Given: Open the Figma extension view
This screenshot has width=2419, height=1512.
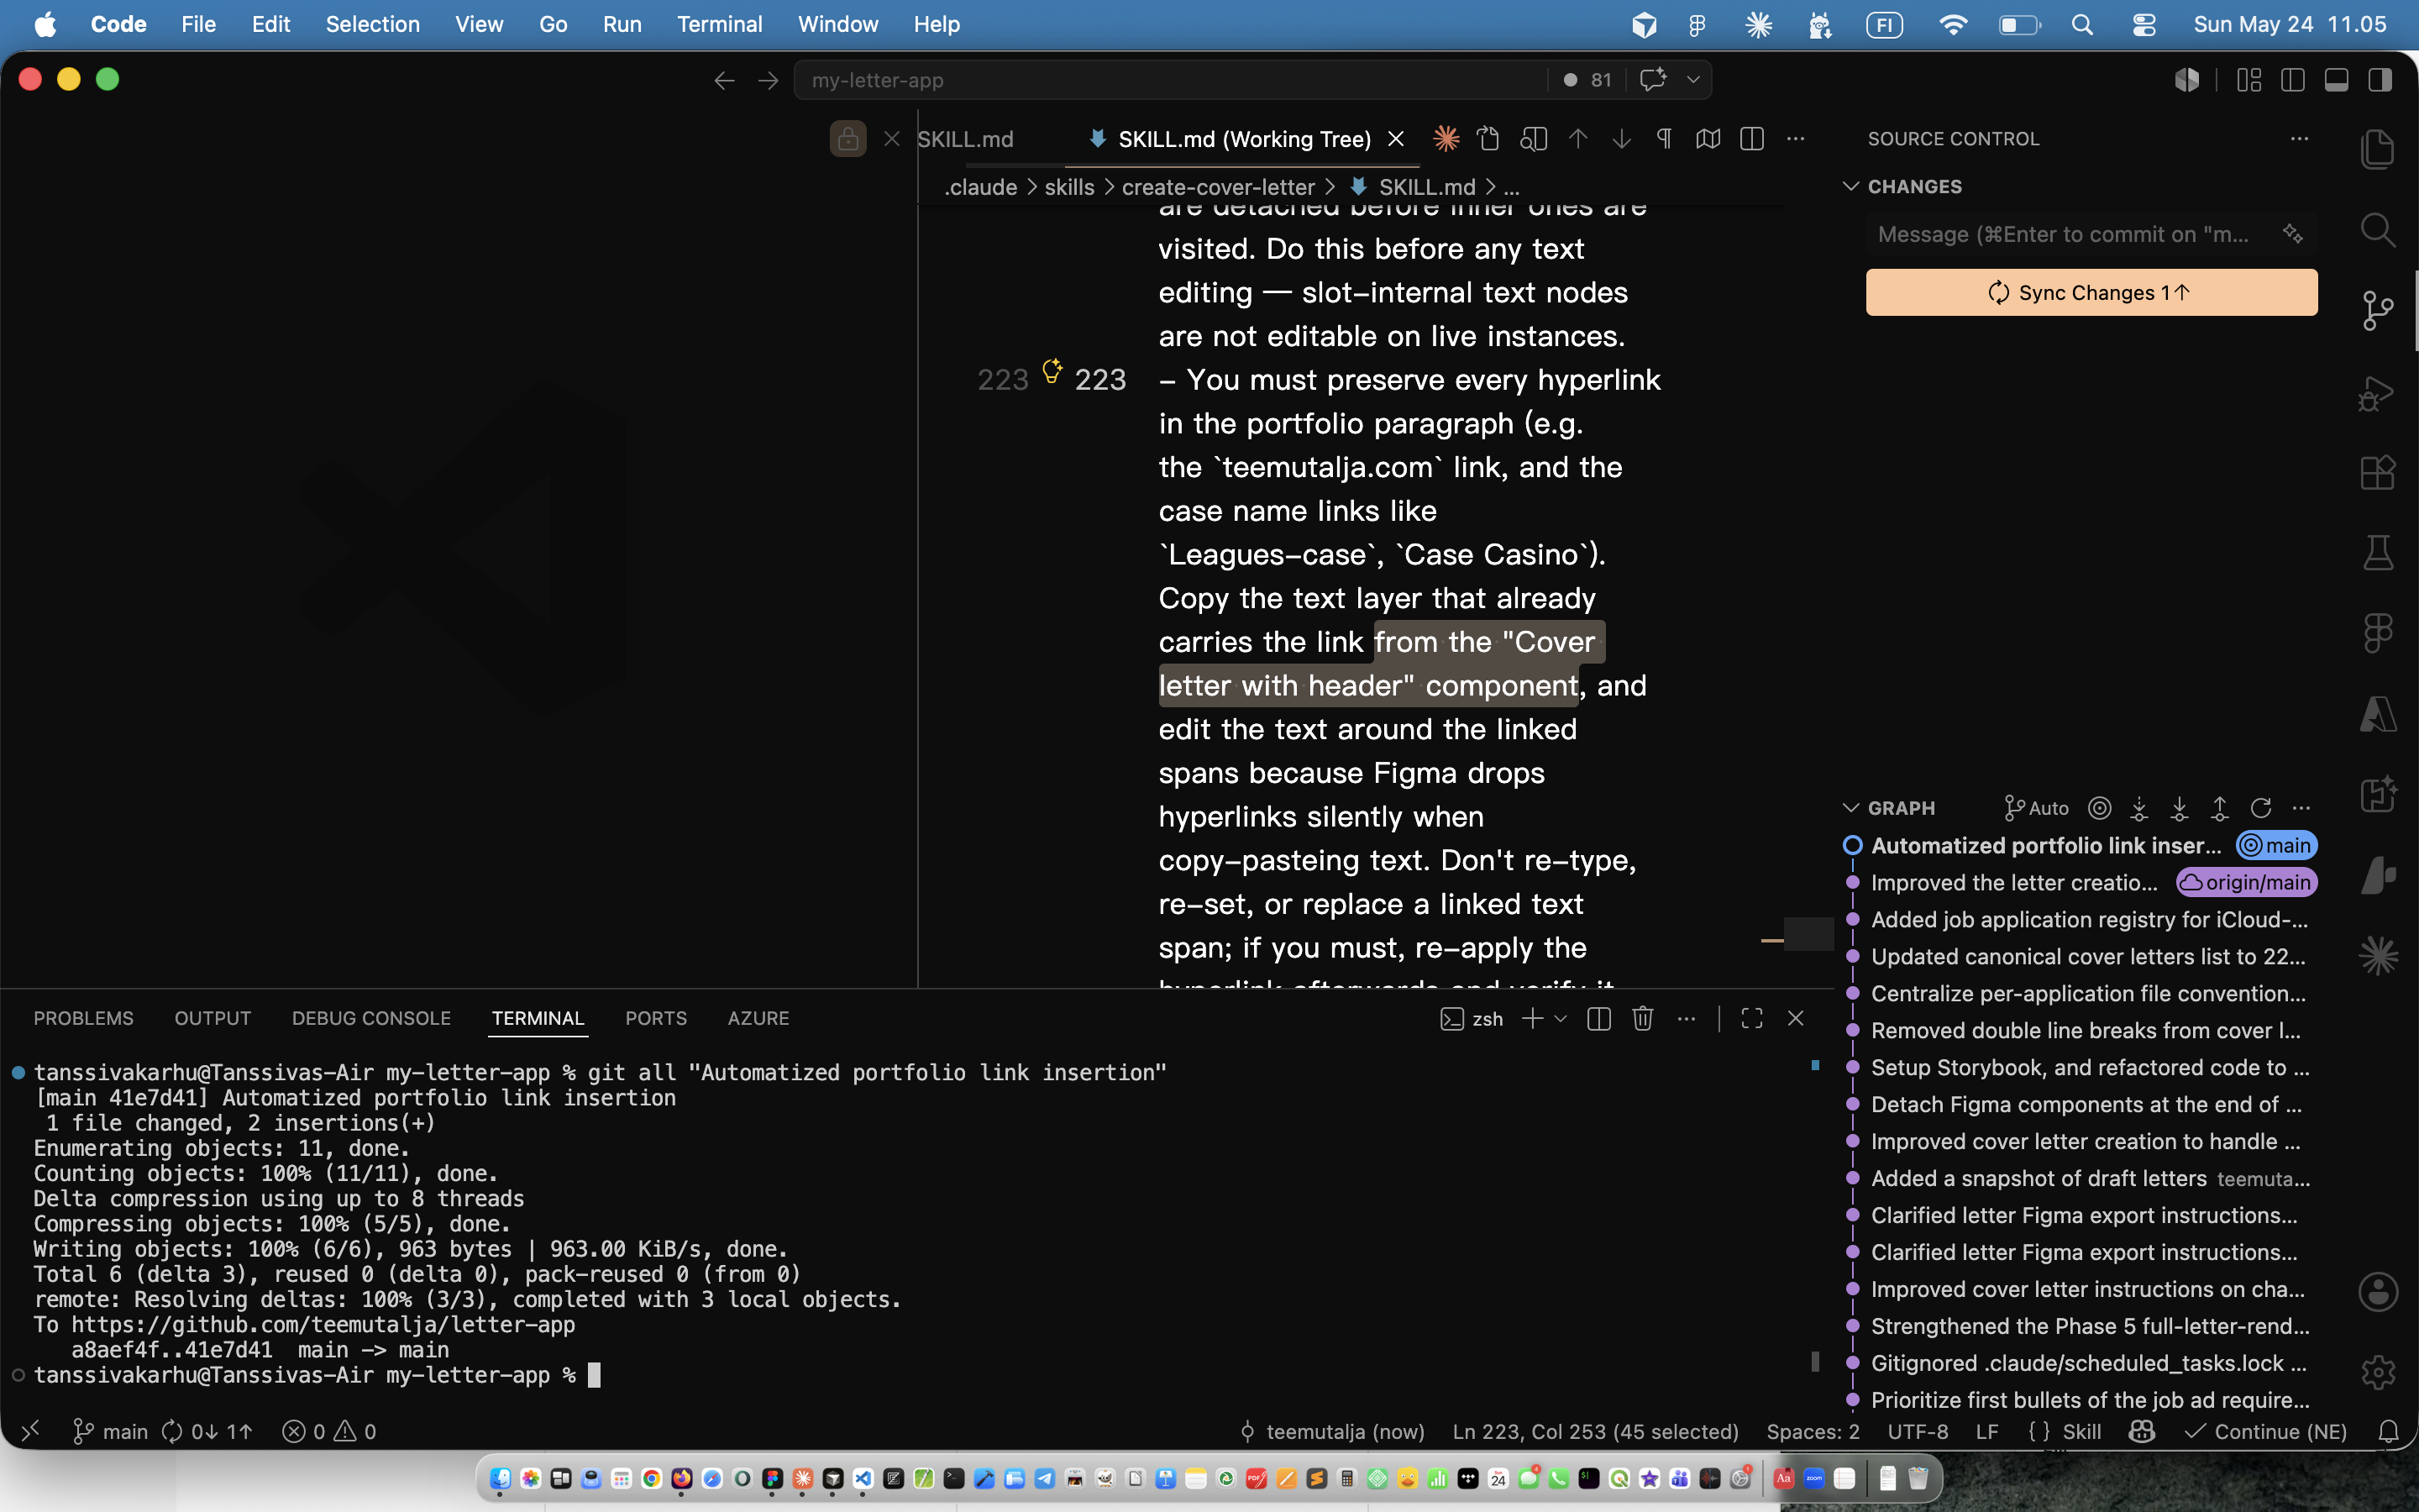Looking at the screenshot, I should tap(2377, 633).
